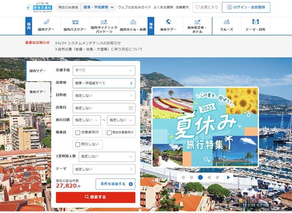This screenshot has width=292, height=213.
Task: Open 国内ホテル・旅館 building icon
Action: click(x=133, y=22)
